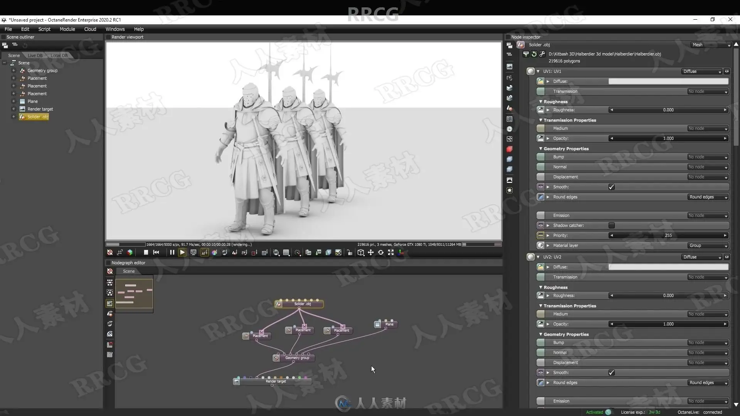Screen dimensions: 740x416
Task: Open UV1 Round edges dropdown
Action: tap(708, 197)
